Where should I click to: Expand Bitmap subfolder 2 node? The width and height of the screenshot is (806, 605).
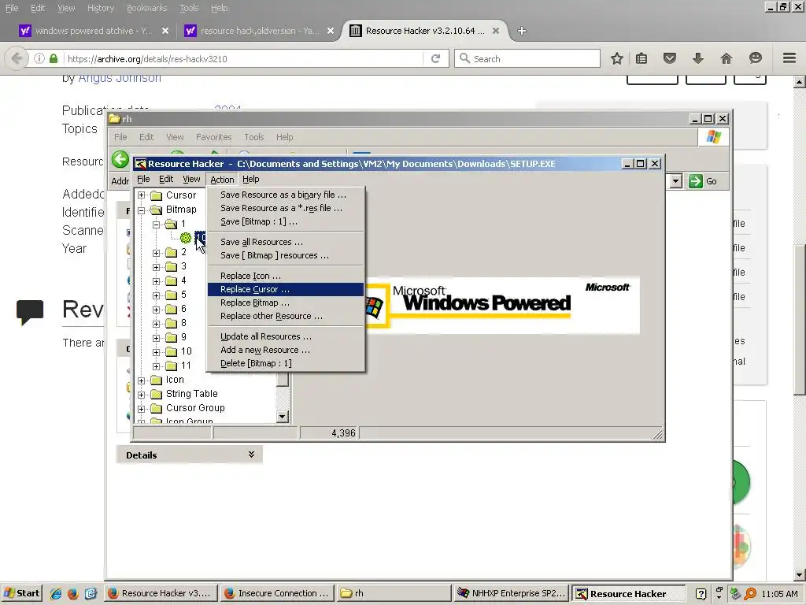pos(157,253)
